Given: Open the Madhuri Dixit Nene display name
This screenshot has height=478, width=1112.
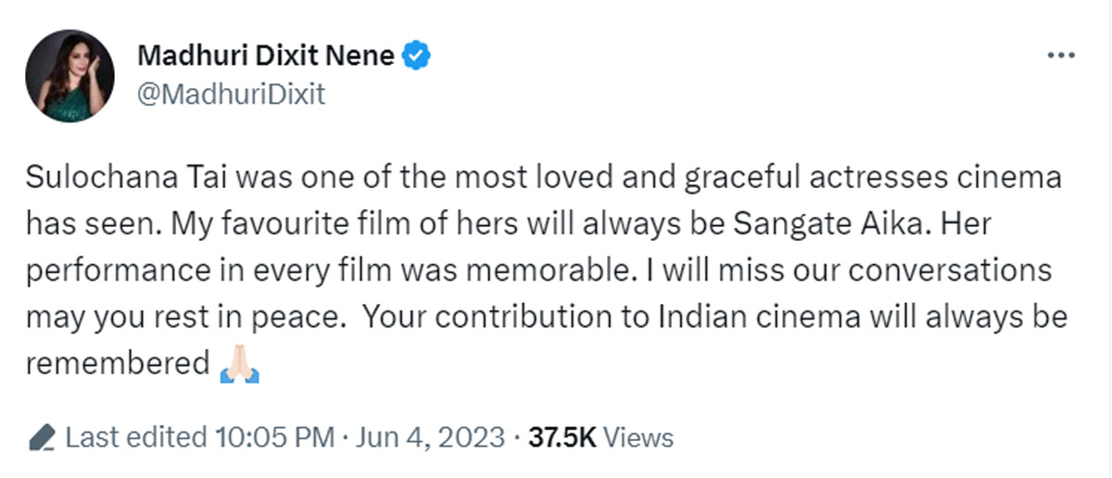Looking at the screenshot, I should [x=268, y=56].
